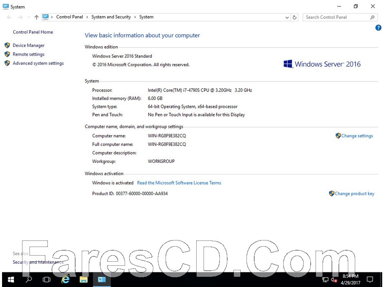The image size is (383, 287).
Task: Restore down the System window
Action: coord(356,7)
